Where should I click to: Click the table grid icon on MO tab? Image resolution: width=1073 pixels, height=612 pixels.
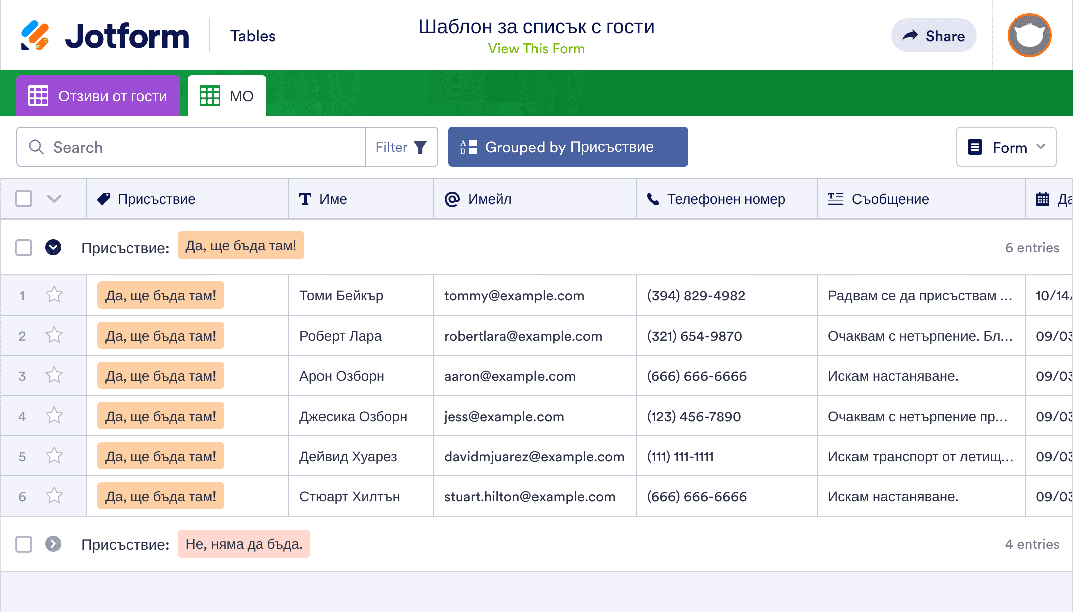210,95
